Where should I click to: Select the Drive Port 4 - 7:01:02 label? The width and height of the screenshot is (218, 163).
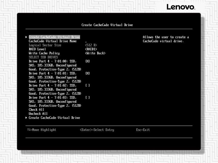(x=53, y=86)
